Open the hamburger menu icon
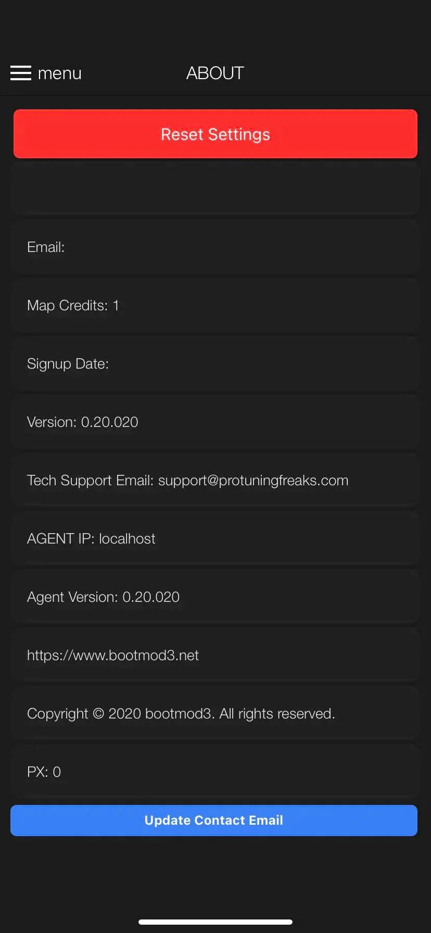 tap(21, 73)
